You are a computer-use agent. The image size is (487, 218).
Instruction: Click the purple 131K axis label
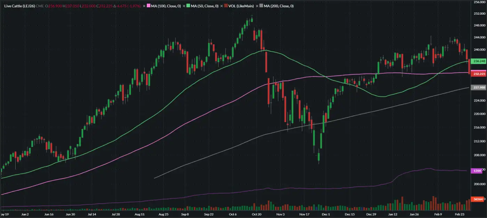476,171
